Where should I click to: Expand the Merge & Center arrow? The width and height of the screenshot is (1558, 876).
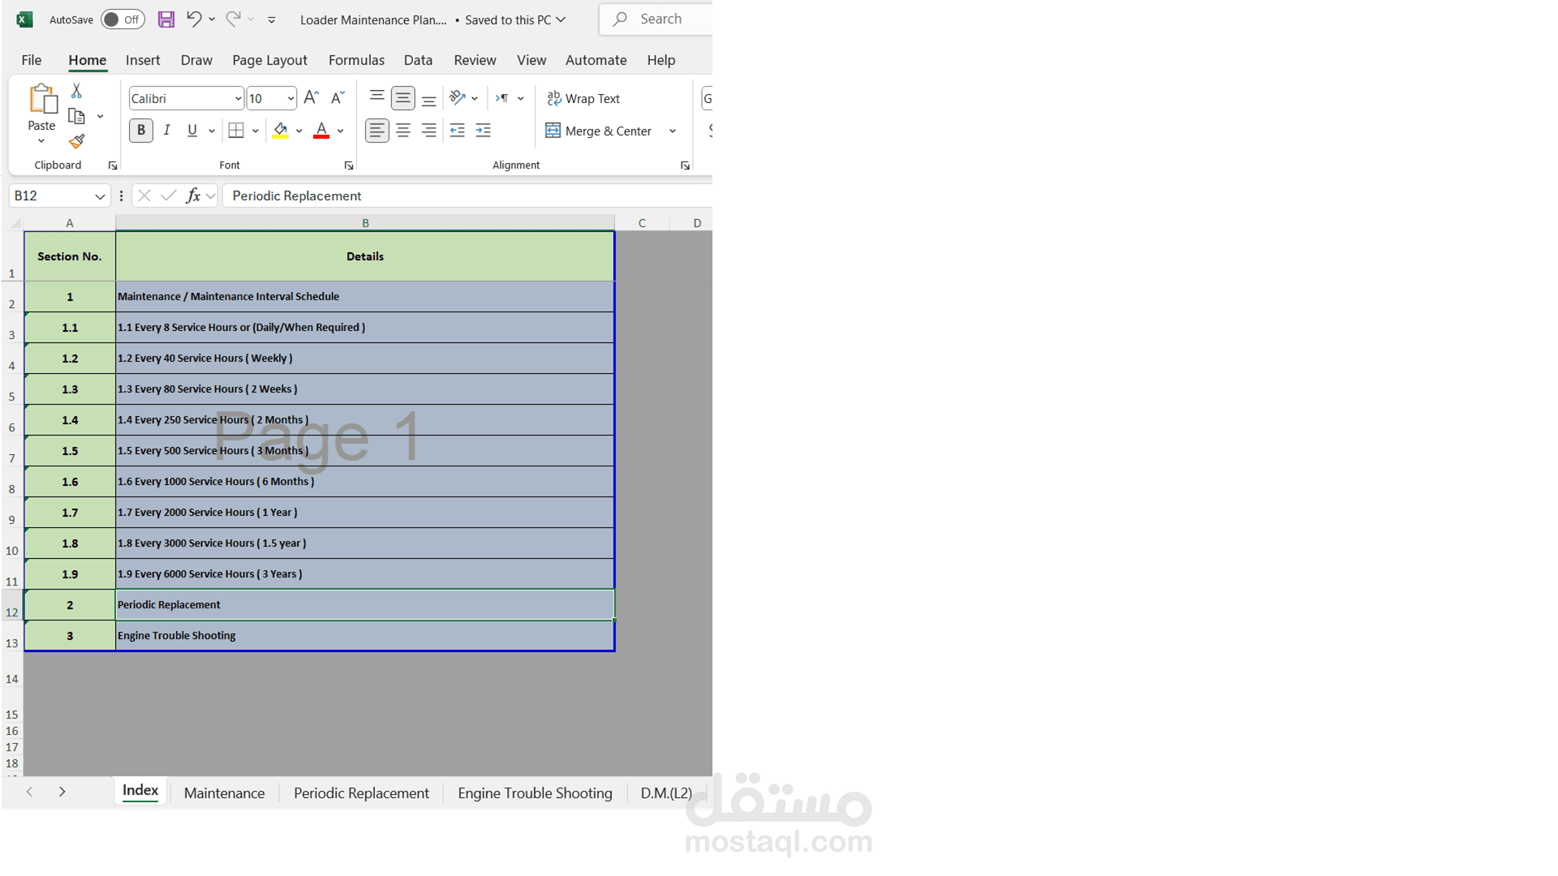coord(673,131)
